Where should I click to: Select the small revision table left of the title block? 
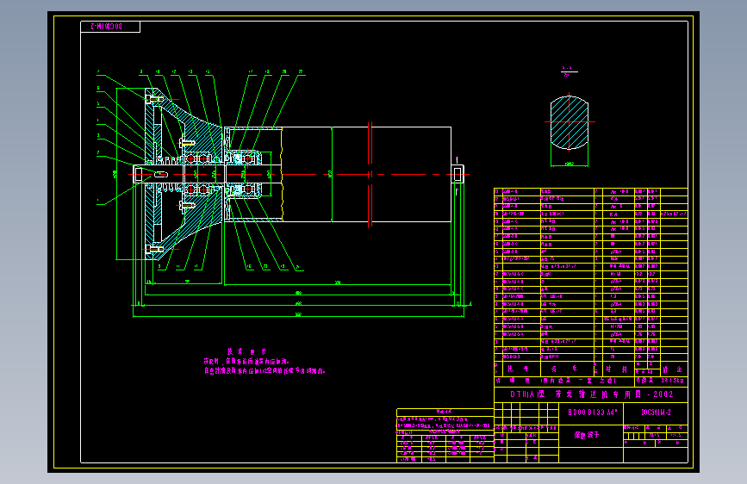tap(445, 436)
